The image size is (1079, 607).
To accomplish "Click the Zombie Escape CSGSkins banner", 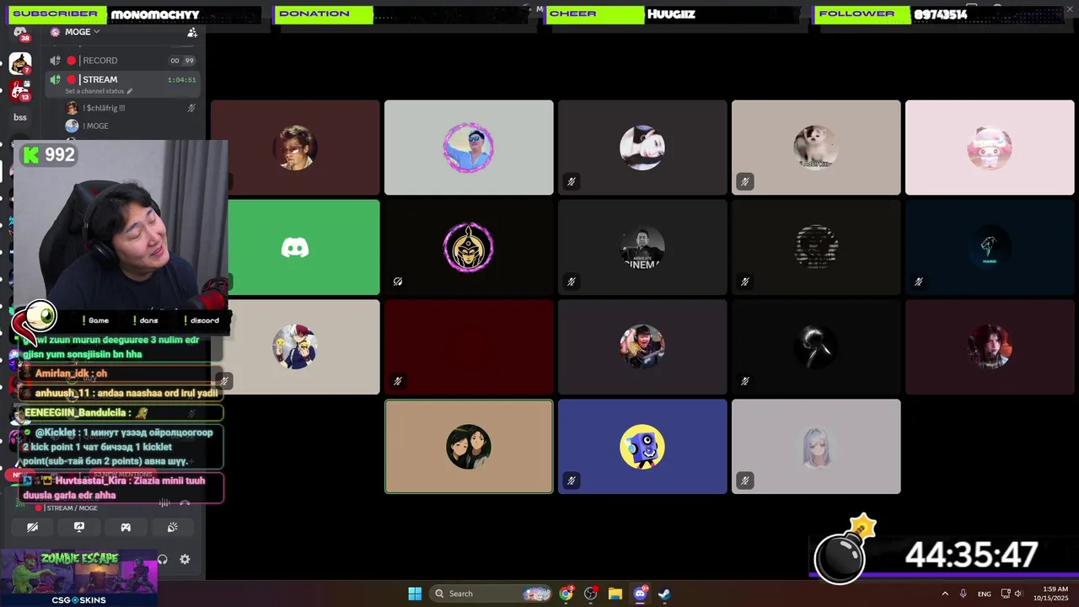I will pos(78,578).
